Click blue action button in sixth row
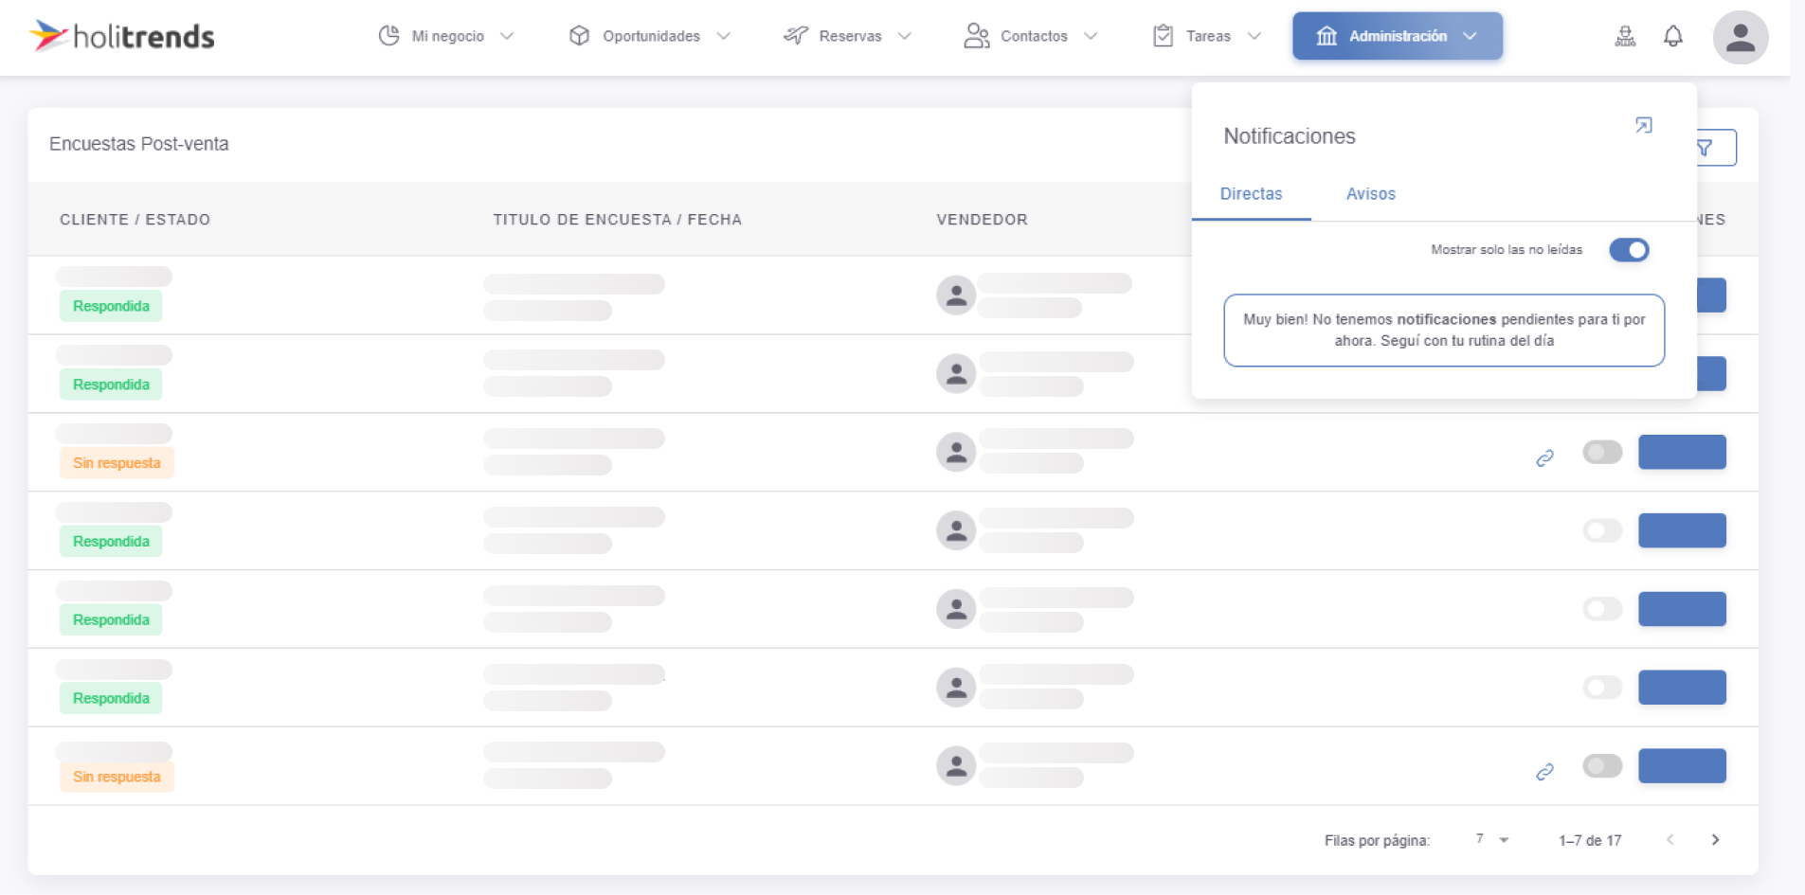The width and height of the screenshot is (1805, 895). [x=1682, y=688]
